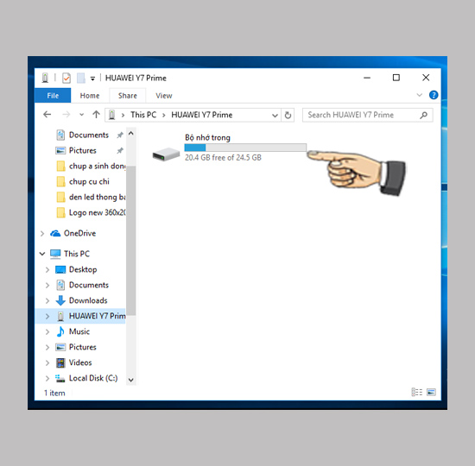
Task: Click the navigation pane scrollbar thumb
Action: (x=131, y=241)
